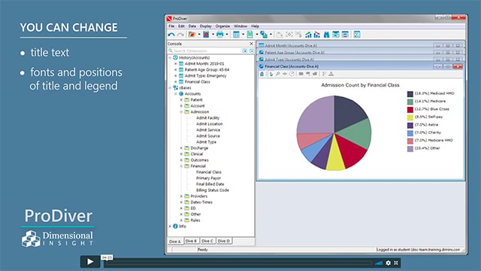This screenshot has height=271, width=481.
Task: Collapse the Admission folder node
Action: coord(181,112)
